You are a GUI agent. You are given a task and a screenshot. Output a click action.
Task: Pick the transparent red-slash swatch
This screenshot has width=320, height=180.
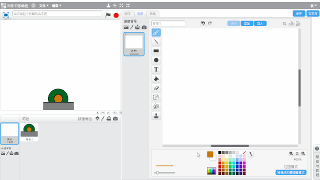[x=244, y=152]
